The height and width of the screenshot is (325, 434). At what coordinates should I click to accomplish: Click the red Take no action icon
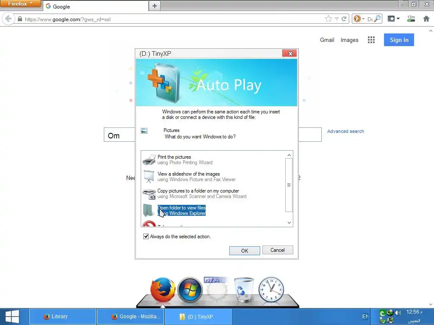click(x=149, y=223)
